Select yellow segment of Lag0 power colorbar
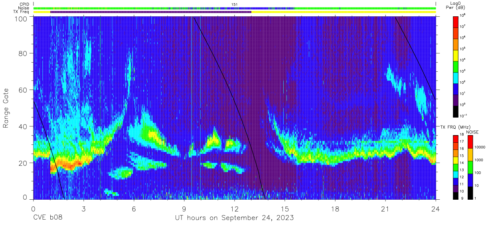The image size is (490, 226). pos(456,55)
